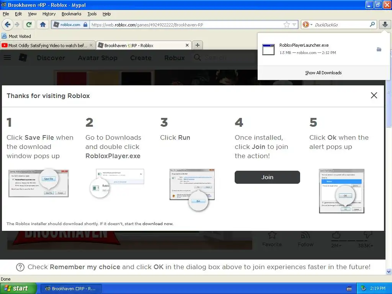
Task: Click the Mypal raccoon title bar icon
Action: click(x=4, y=5)
